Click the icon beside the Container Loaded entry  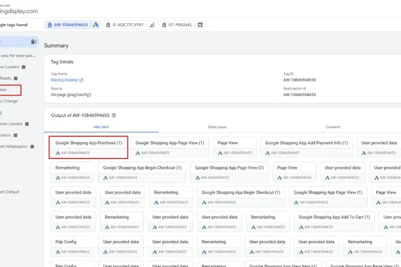(27, 124)
